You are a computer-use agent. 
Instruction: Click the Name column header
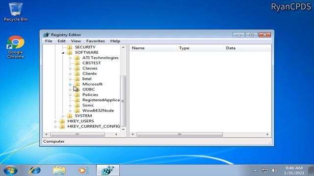153,48
